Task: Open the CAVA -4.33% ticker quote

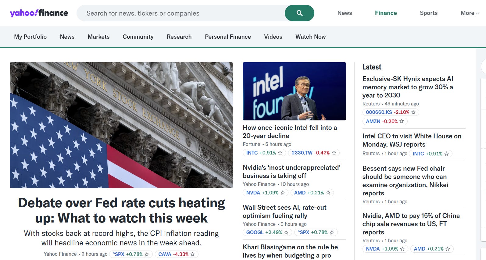Action: pyautogui.click(x=173, y=254)
